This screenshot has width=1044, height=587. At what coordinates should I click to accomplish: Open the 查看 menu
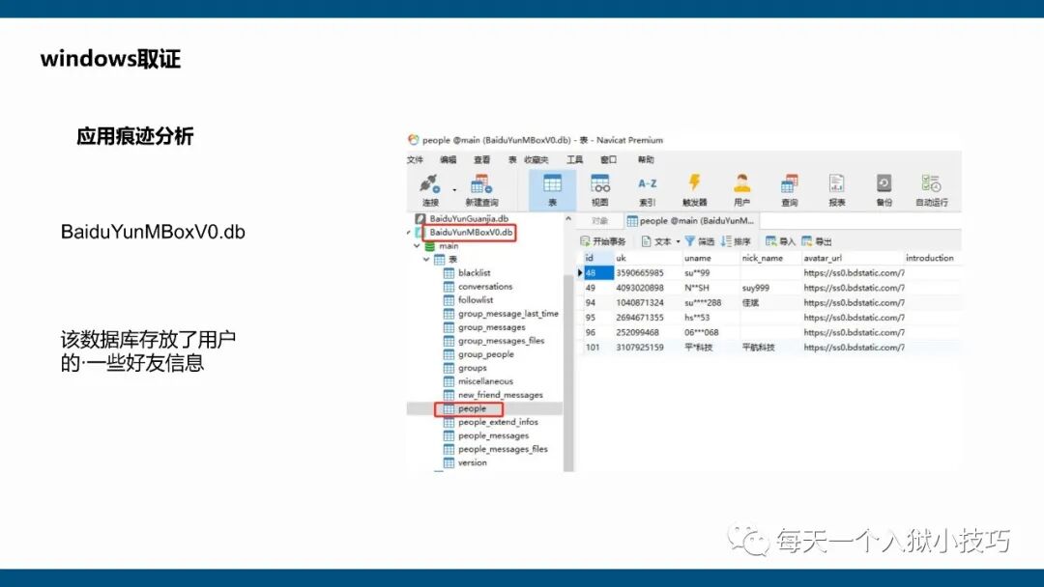click(481, 159)
